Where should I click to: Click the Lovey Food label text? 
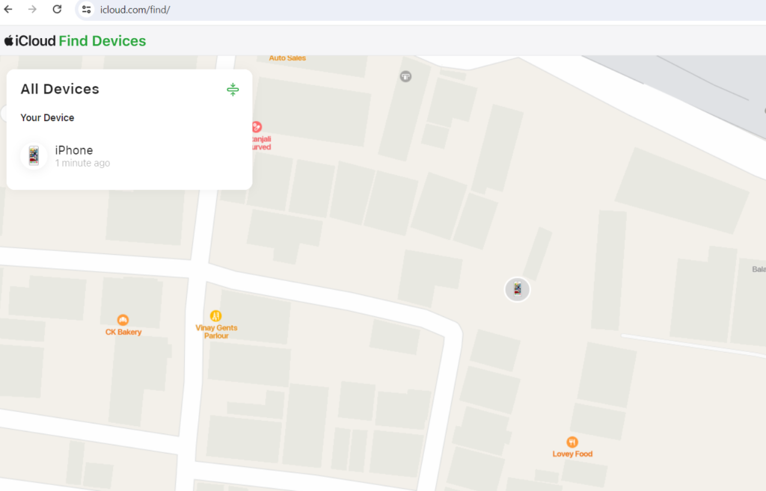[x=572, y=454]
